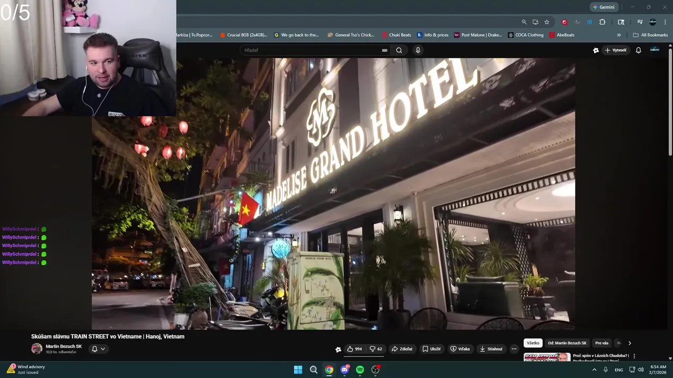The image size is (673, 378).
Task: Click the Vytvoriť create button
Action: tap(616, 50)
